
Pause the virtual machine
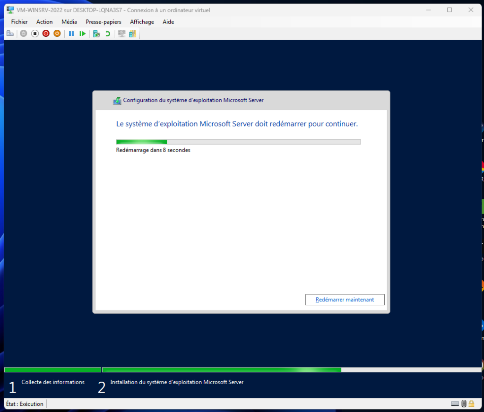coord(71,34)
